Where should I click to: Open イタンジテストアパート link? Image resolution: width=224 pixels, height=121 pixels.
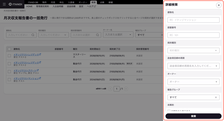(25, 71)
